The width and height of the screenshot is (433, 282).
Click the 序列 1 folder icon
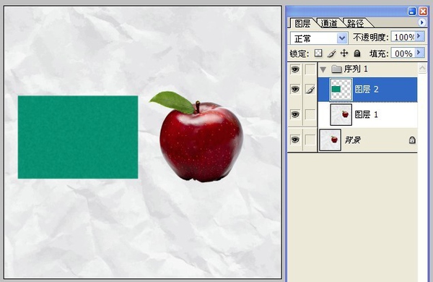click(x=336, y=69)
